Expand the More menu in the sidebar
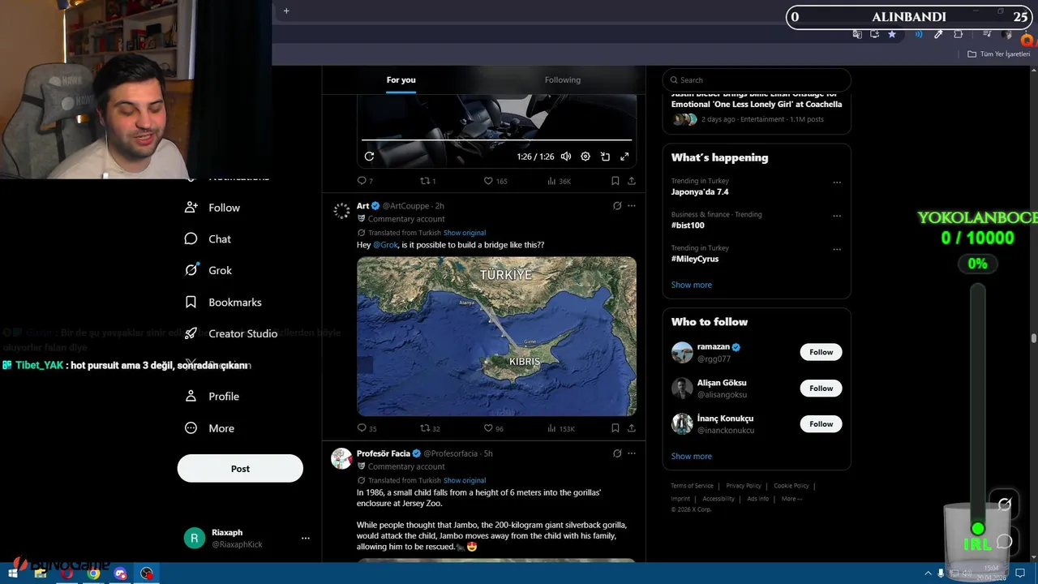Screen dimensions: 1038x584 coord(210,428)
